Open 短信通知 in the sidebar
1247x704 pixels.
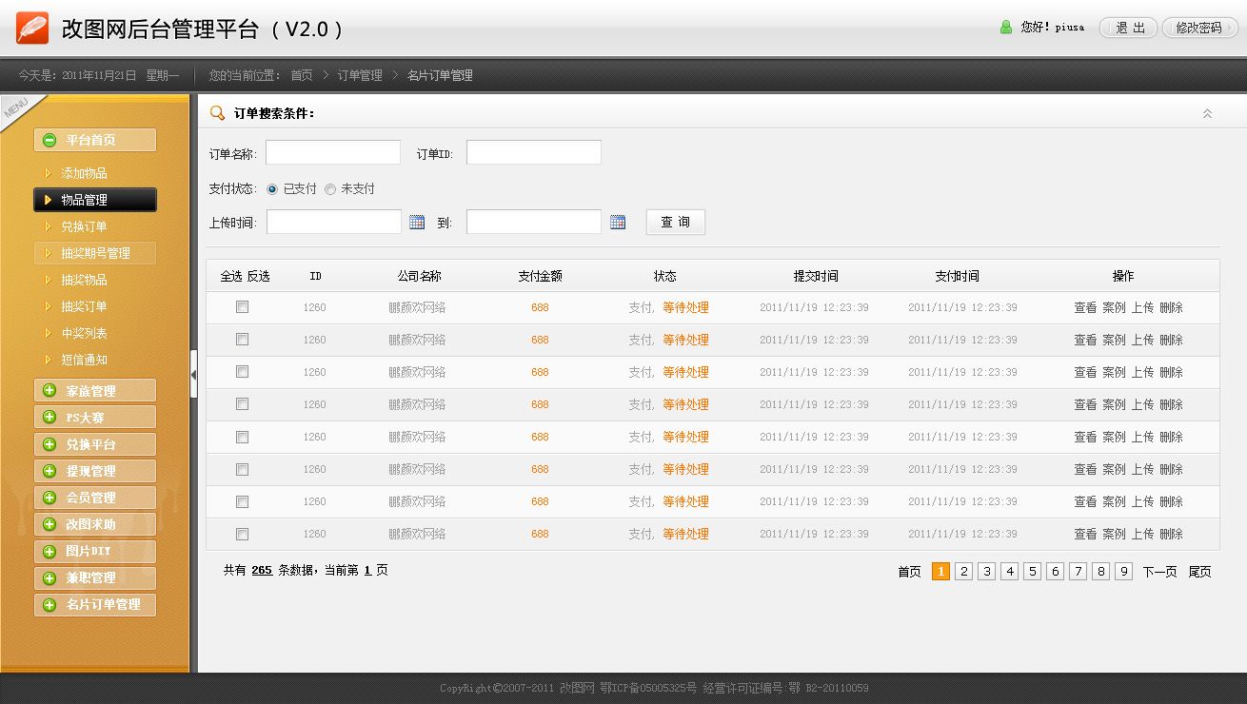(x=84, y=360)
